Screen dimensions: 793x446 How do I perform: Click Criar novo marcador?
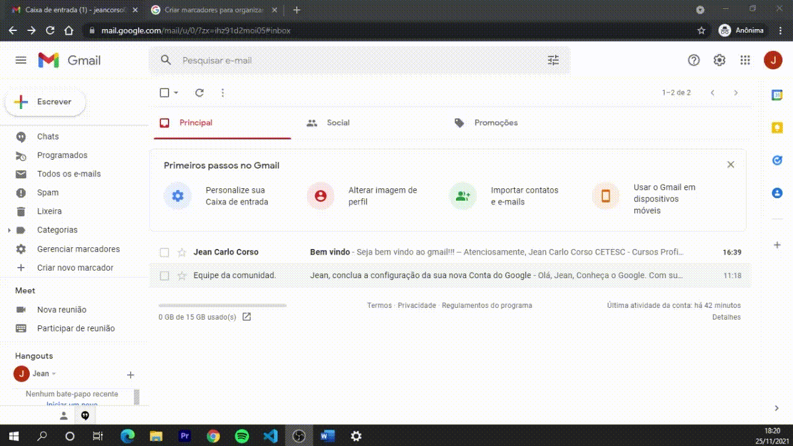[x=75, y=268]
